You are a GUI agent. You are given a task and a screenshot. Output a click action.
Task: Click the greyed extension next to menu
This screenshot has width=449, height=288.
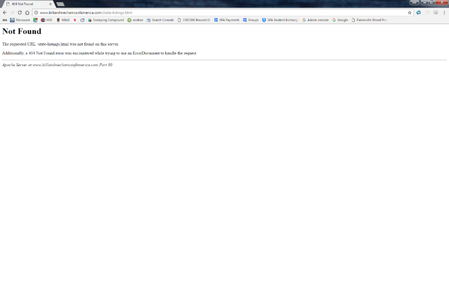coord(435,13)
